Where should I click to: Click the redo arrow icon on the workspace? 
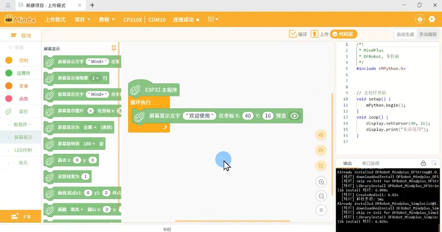pyautogui.click(x=321, y=151)
